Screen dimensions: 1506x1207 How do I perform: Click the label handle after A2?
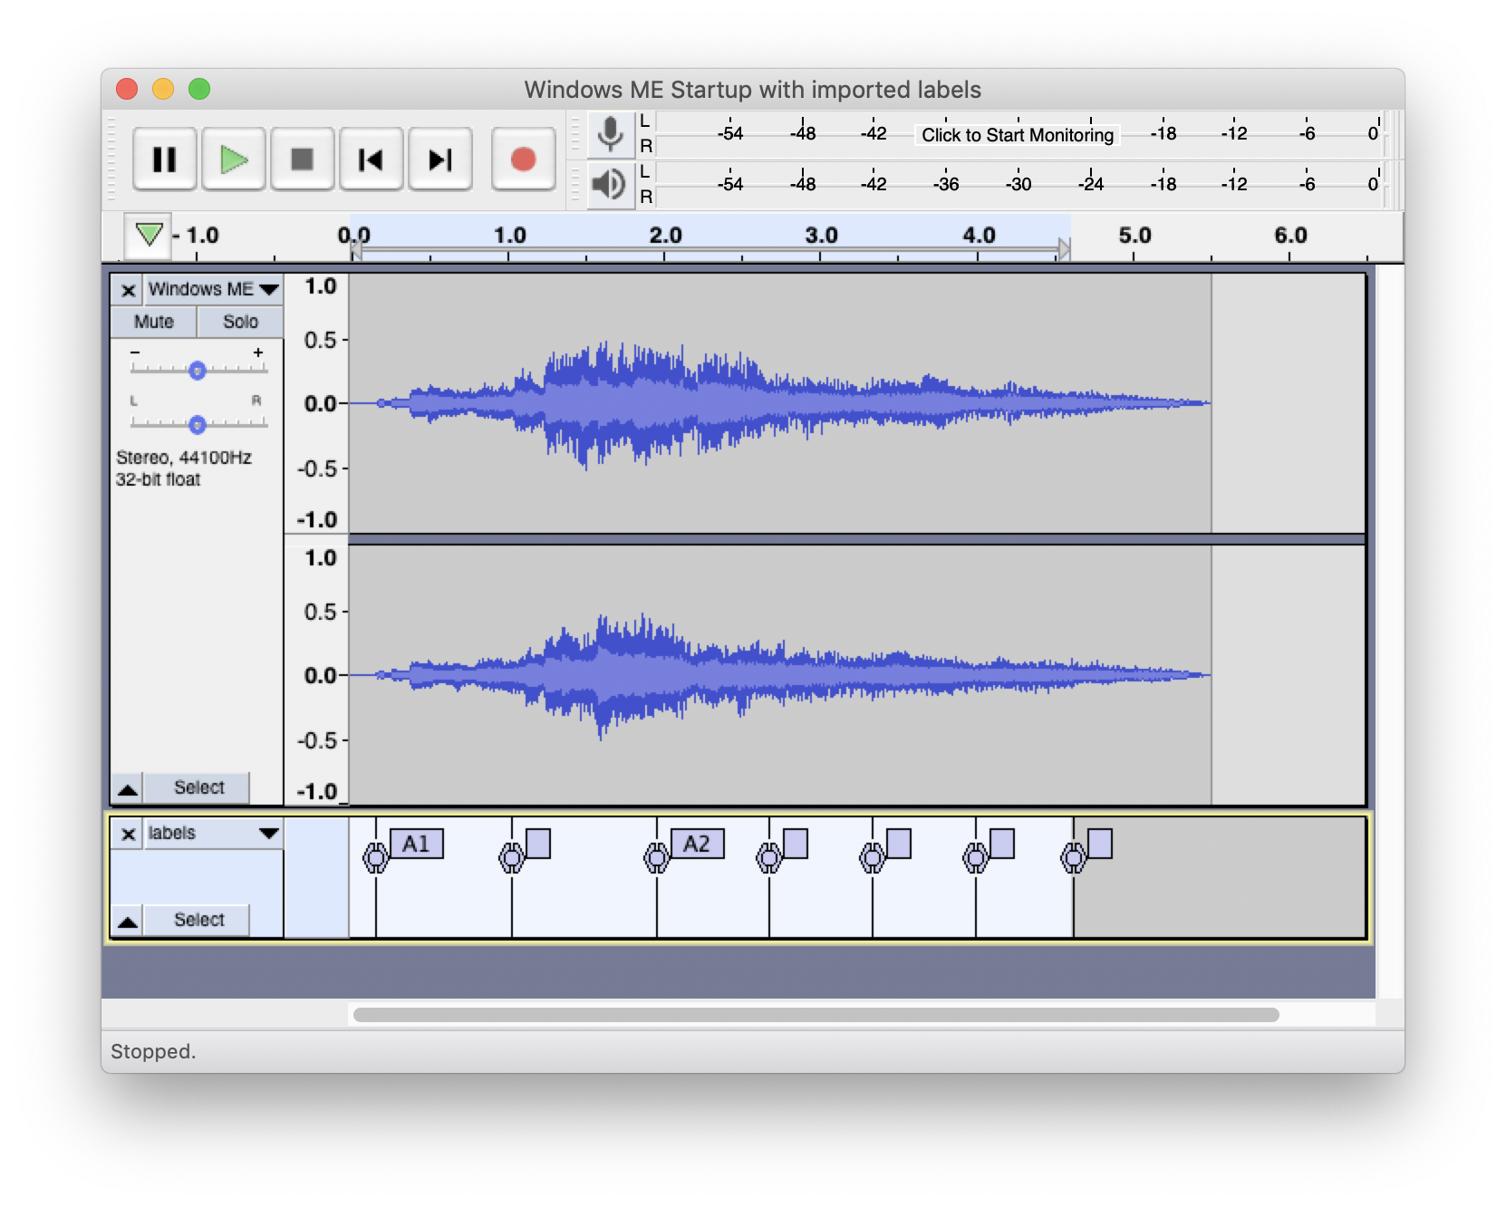pos(768,856)
